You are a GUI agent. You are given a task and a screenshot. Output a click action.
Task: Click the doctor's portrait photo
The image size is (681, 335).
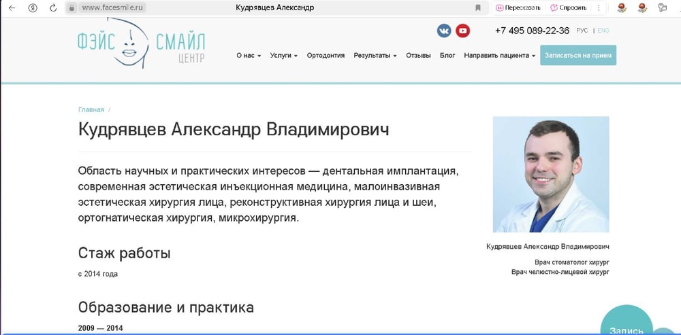[551, 174]
